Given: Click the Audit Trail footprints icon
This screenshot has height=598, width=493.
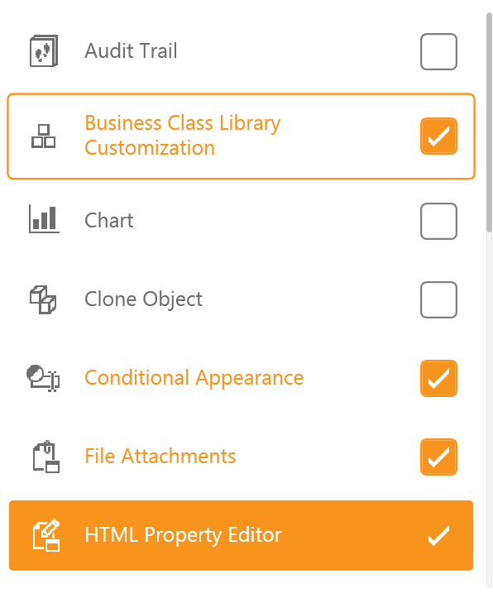Looking at the screenshot, I should tap(44, 50).
